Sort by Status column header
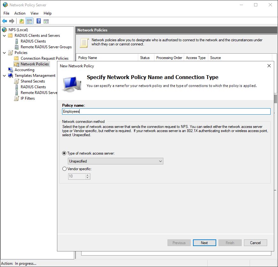The image size is (278, 267). (146, 58)
